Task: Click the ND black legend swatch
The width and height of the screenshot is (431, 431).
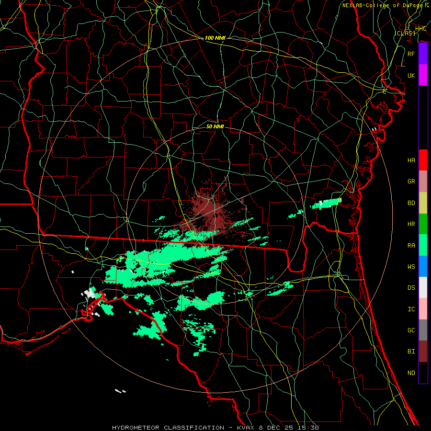Action: pyautogui.click(x=423, y=373)
